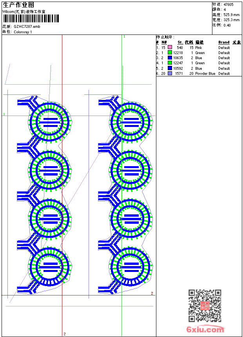Click Green description in the 12247 row
The height and width of the screenshot is (337, 243).
coord(200,63)
